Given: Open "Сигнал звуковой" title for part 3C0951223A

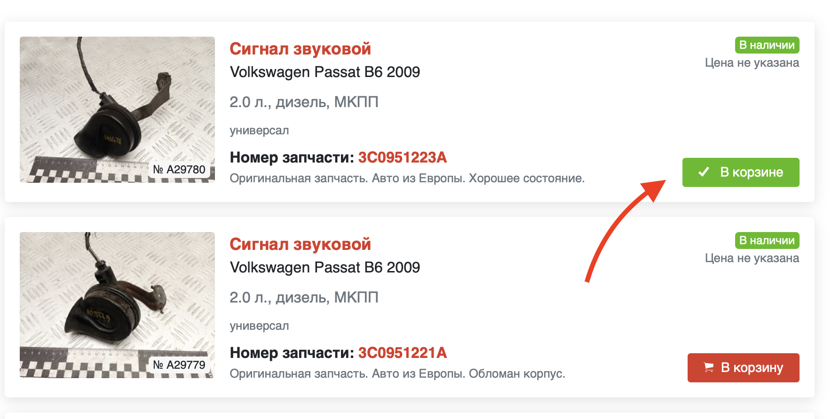Looking at the screenshot, I should 300,49.
